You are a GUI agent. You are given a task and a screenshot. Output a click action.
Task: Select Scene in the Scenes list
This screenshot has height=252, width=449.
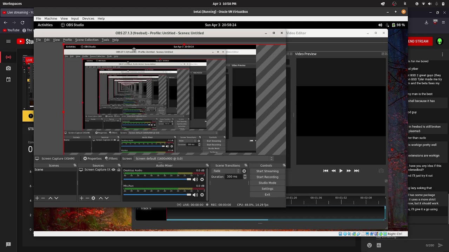[x=55, y=170]
